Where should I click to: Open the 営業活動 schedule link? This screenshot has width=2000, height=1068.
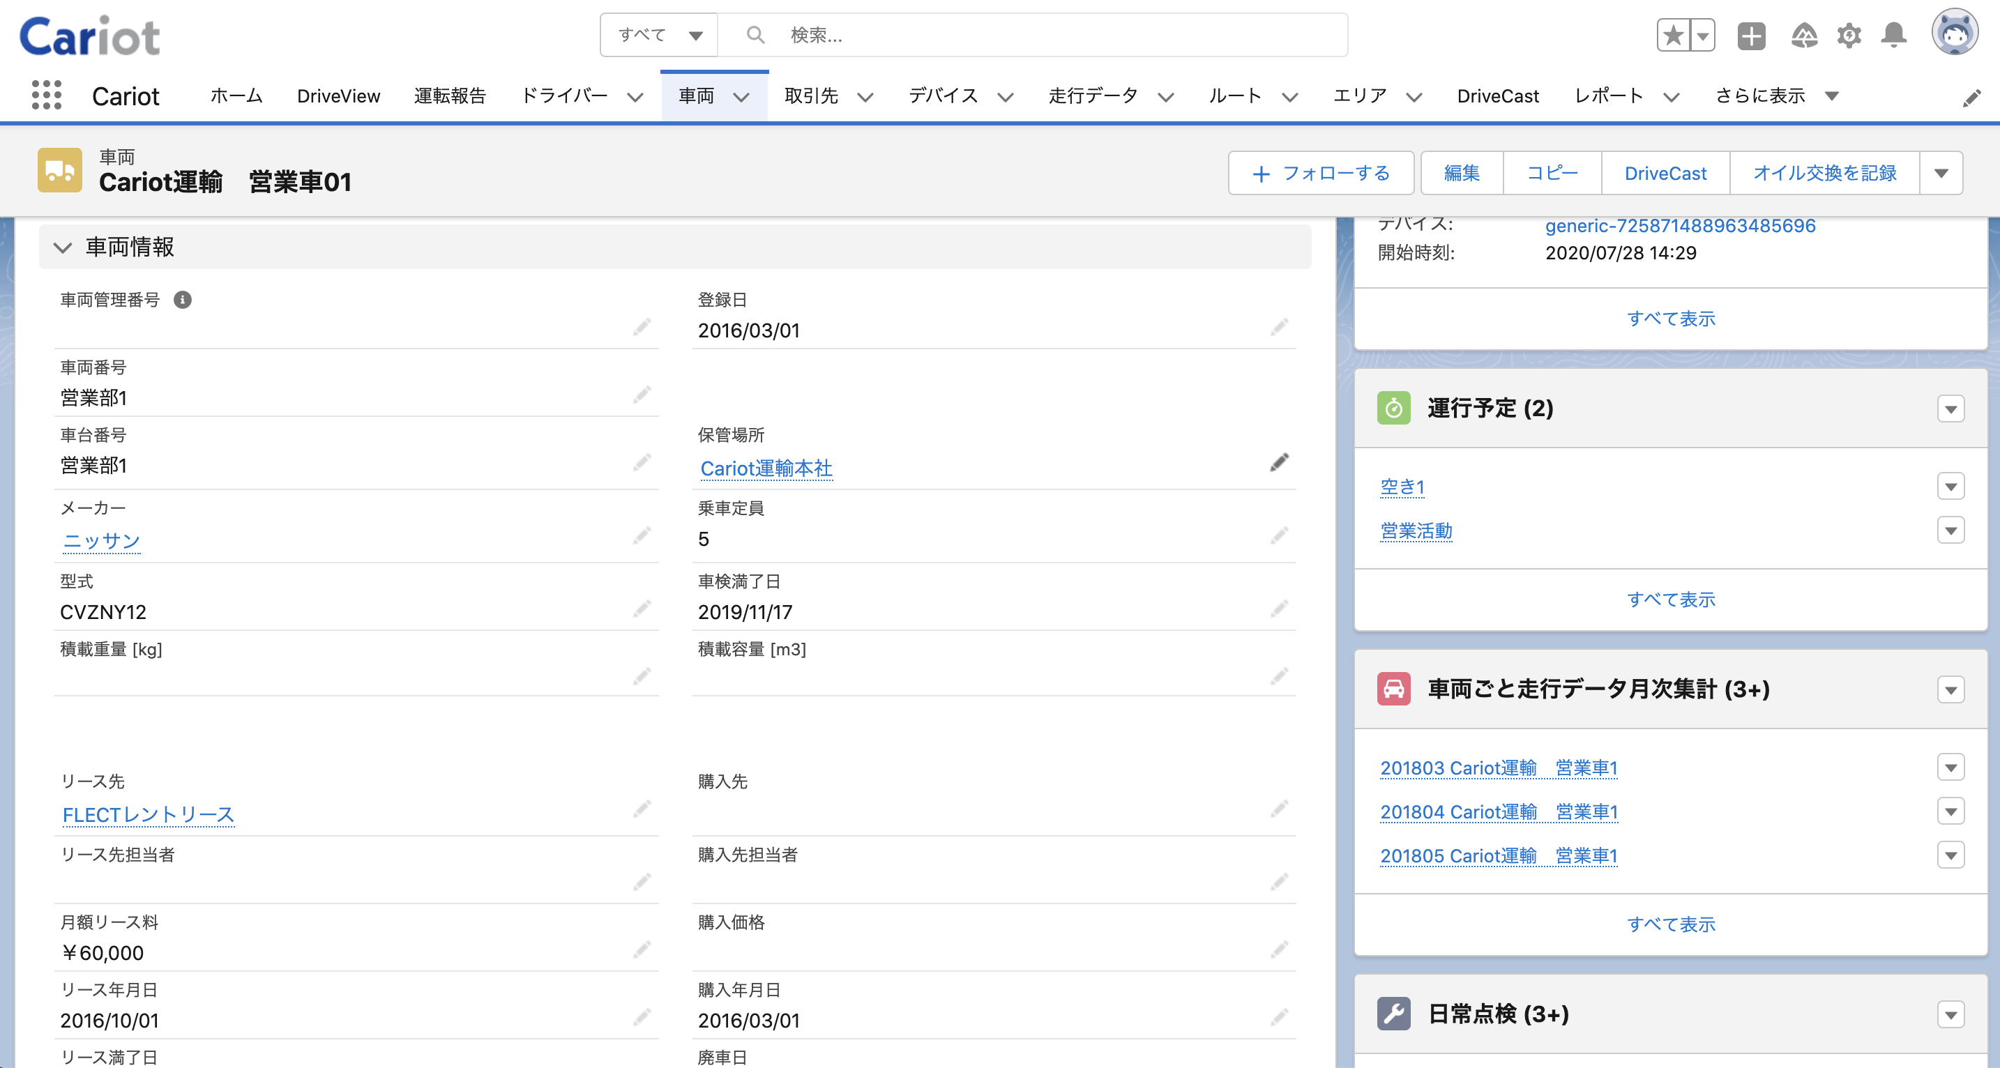coord(1416,531)
